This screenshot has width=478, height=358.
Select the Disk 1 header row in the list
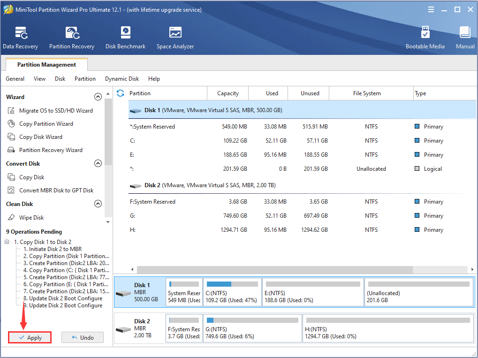click(x=302, y=110)
